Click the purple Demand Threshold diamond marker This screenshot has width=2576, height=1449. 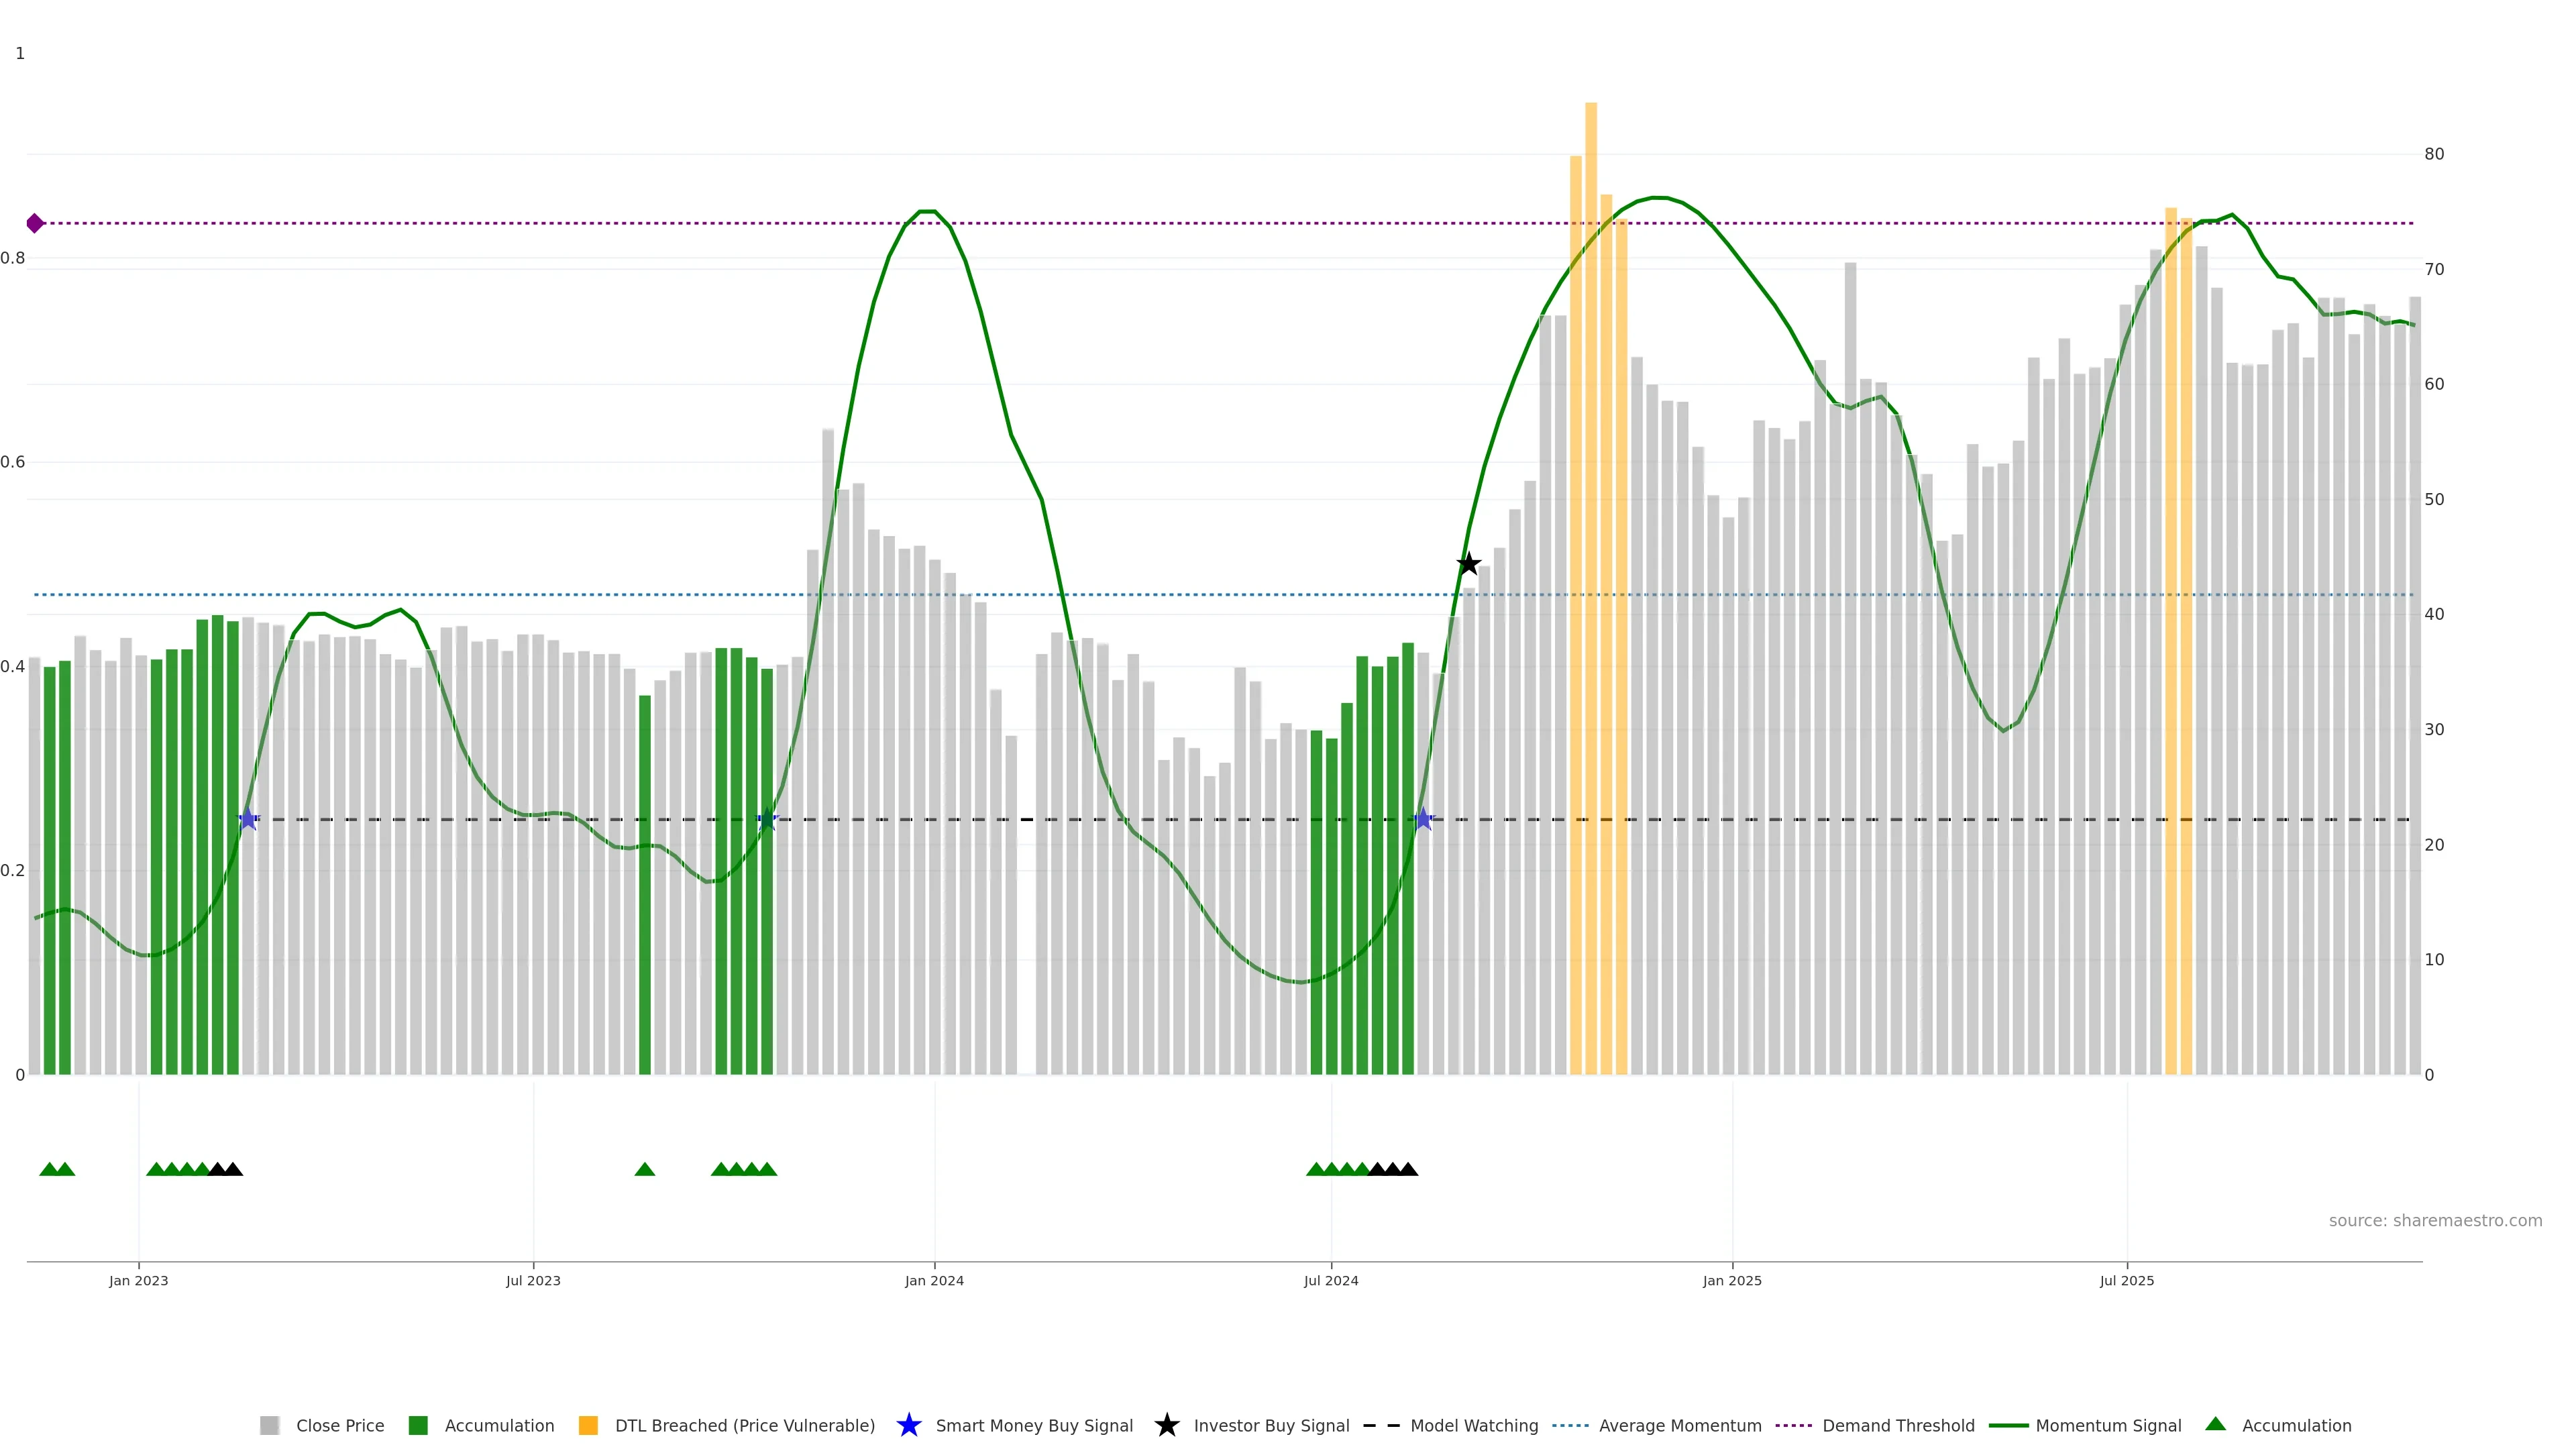click(35, 223)
